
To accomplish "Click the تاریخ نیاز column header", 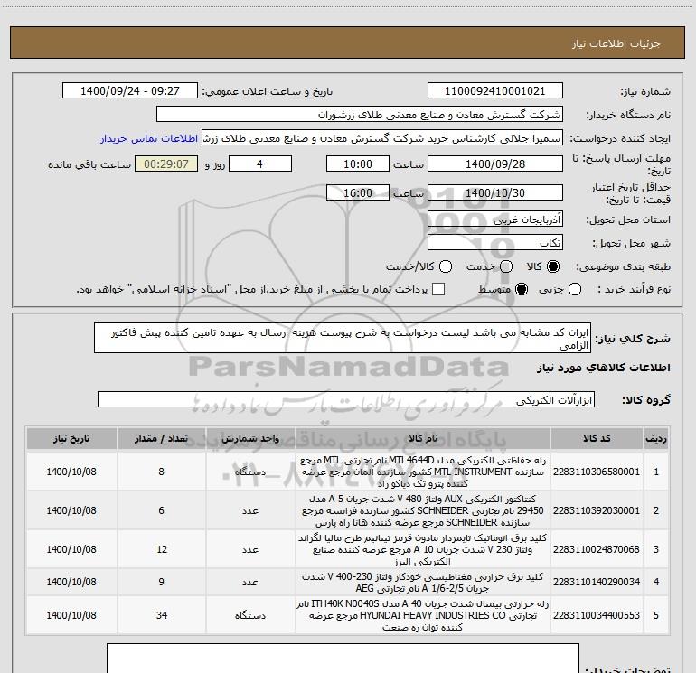I will point(71,438).
